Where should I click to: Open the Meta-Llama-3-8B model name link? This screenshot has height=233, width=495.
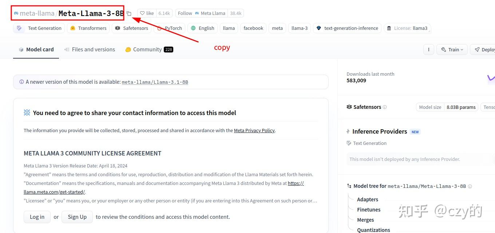(91, 13)
